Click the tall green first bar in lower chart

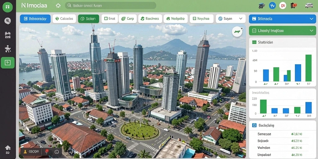263,107
